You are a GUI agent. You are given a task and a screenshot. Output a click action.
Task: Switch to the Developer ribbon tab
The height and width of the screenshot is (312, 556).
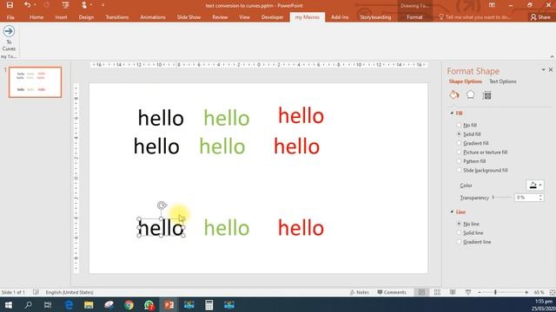272,17
